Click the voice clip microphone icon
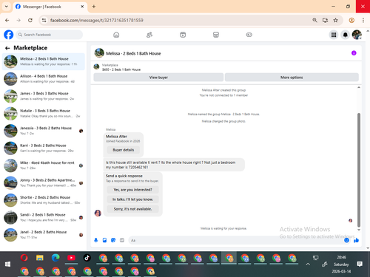Viewport: 370px width, 277px height. pyautogui.click(x=96, y=240)
